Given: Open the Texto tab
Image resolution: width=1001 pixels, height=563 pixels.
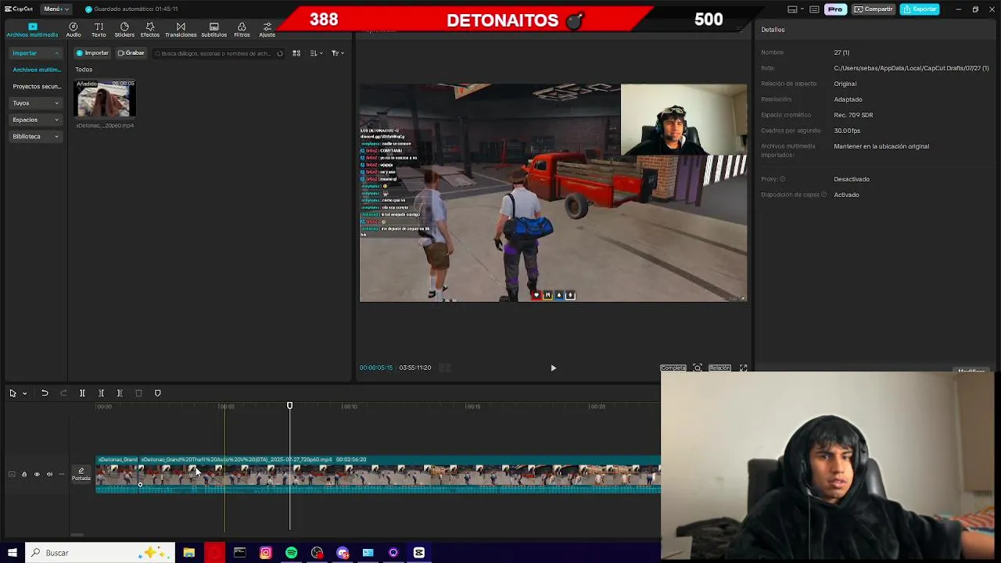Looking at the screenshot, I should [x=99, y=30].
